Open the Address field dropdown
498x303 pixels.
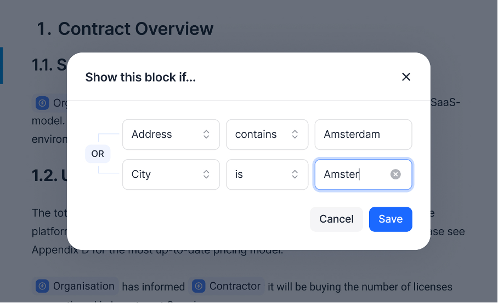[x=171, y=135]
